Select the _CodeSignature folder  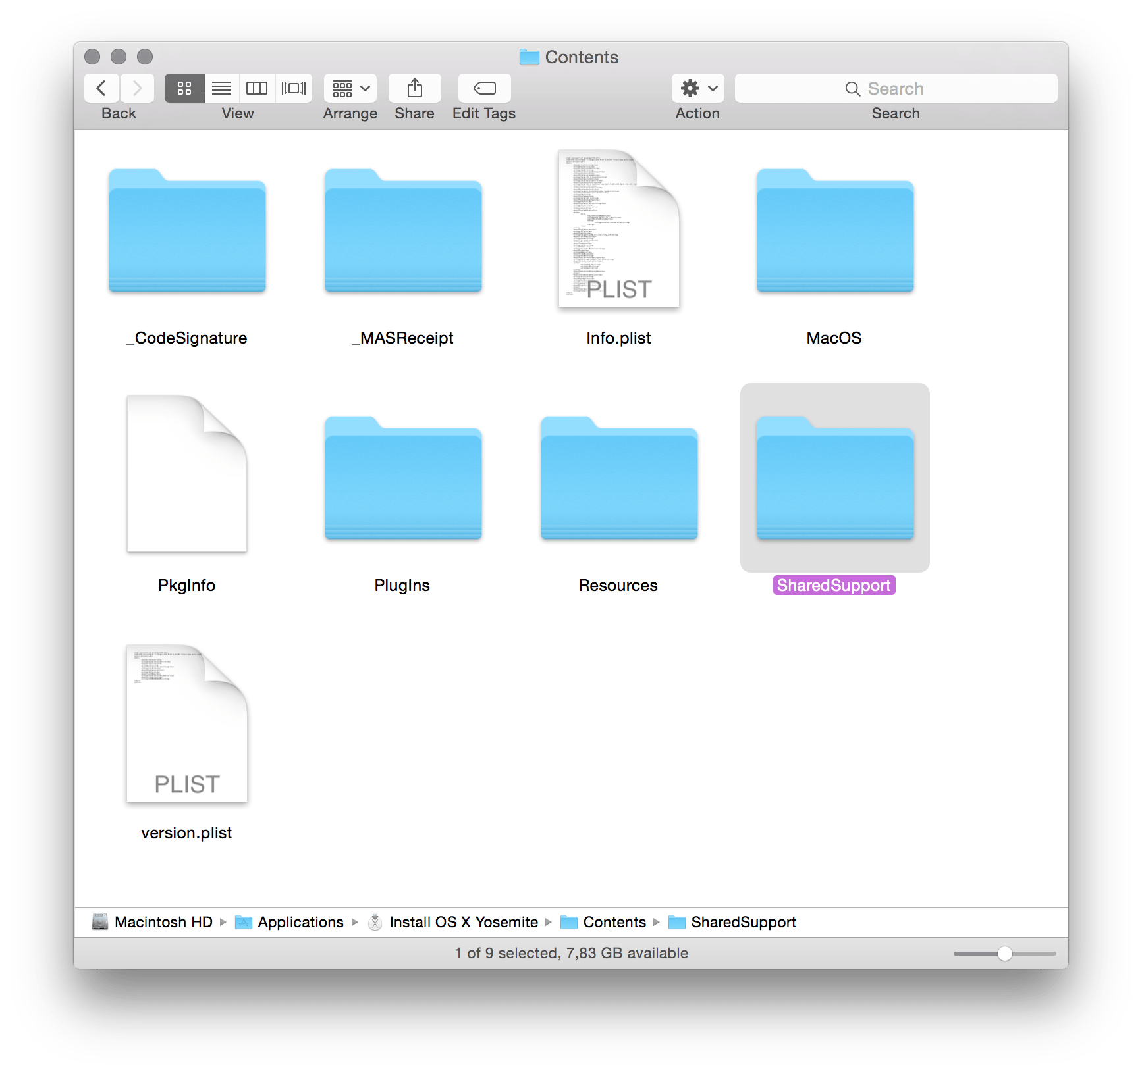pos(188,230)
